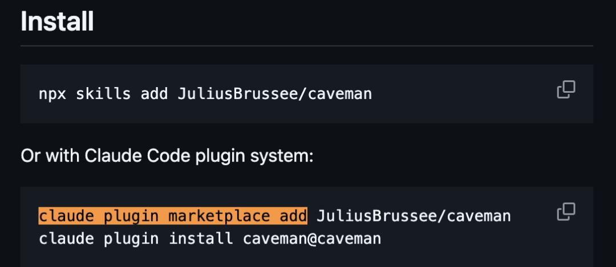
Task: Click claude at start of install line
Action: 66,239
